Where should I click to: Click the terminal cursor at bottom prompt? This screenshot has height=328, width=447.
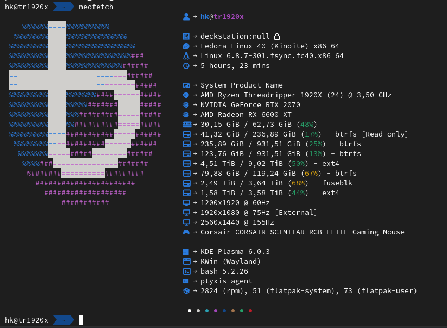coord(81,320)
